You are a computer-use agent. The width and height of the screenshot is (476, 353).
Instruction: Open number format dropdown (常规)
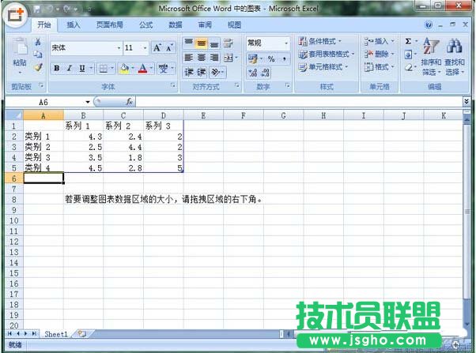(x=286, y=43)
